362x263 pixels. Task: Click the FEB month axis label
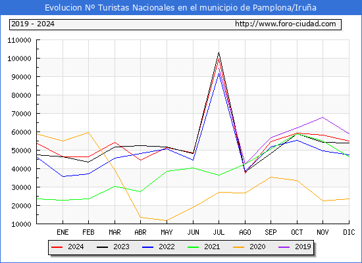88,232
